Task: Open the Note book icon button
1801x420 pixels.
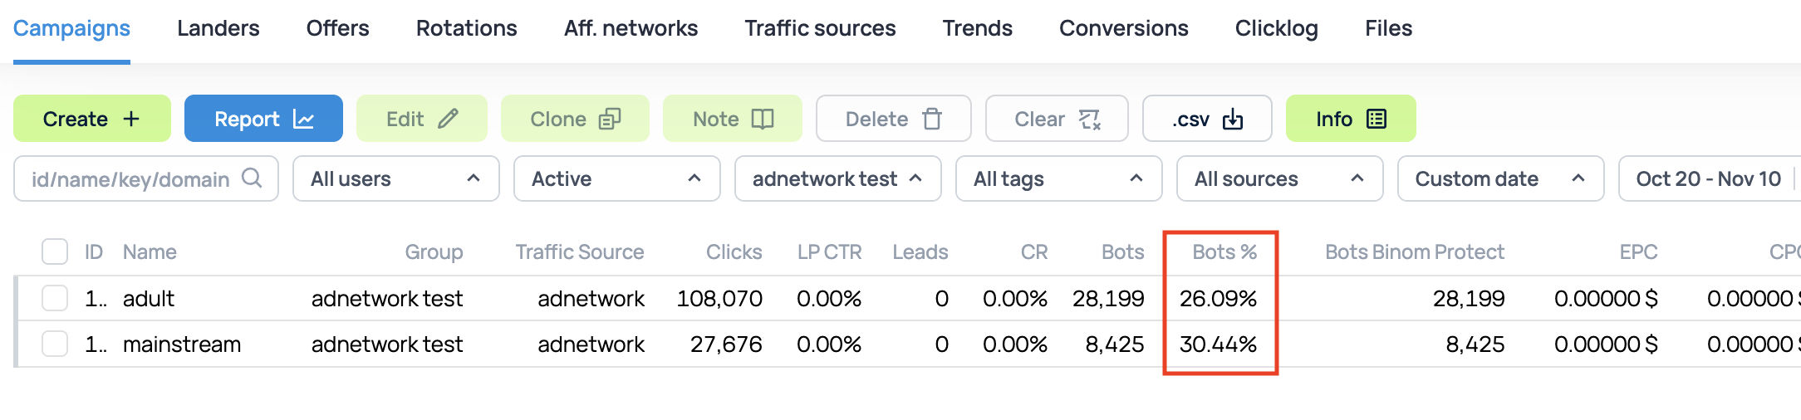Action: [x=732, y=119]
